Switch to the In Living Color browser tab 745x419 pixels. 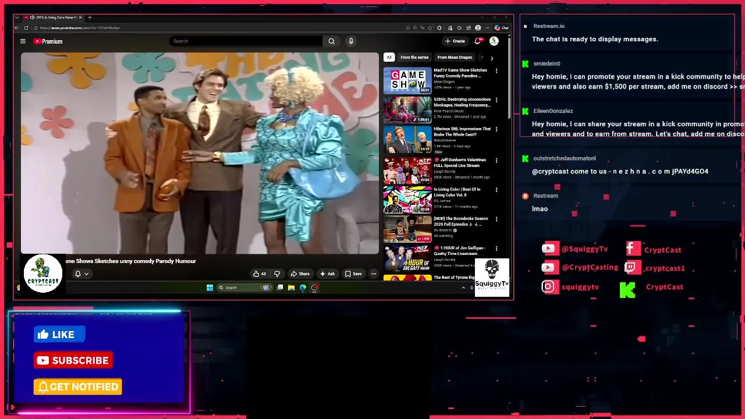coord(54,17)
